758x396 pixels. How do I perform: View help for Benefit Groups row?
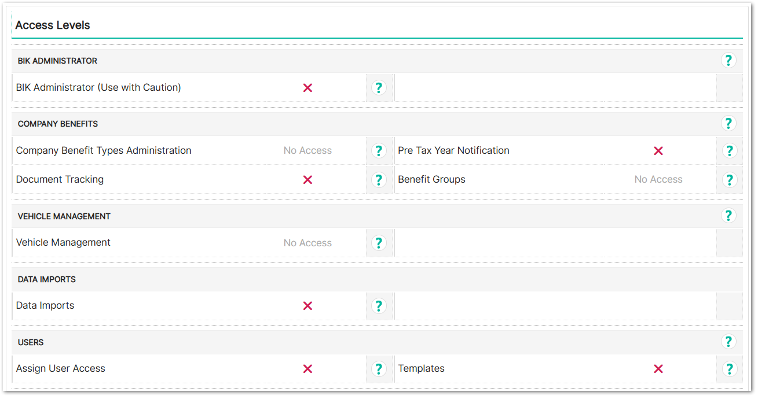[x=730, y=180]
